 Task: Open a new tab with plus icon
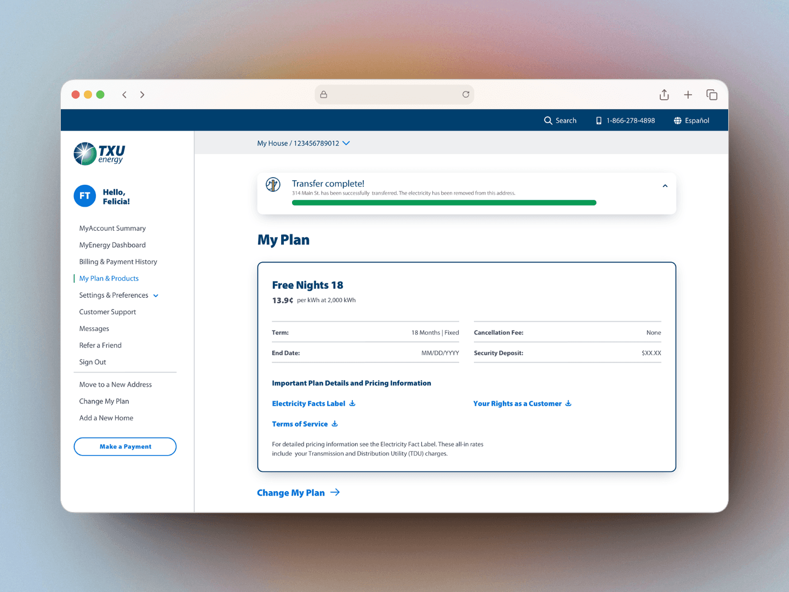pos(688,95)
